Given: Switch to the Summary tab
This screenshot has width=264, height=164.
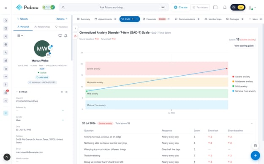Looking at the screenshot, I should (84, 19).
